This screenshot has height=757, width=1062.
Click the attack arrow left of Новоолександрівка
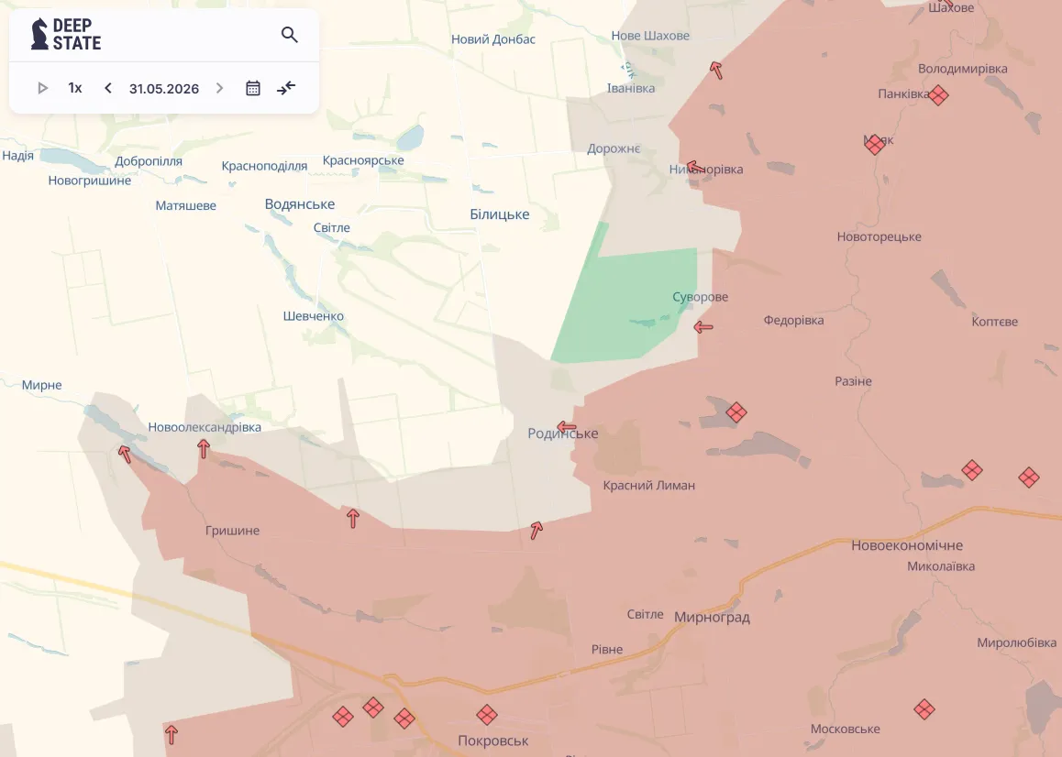[x=125, y=454]
